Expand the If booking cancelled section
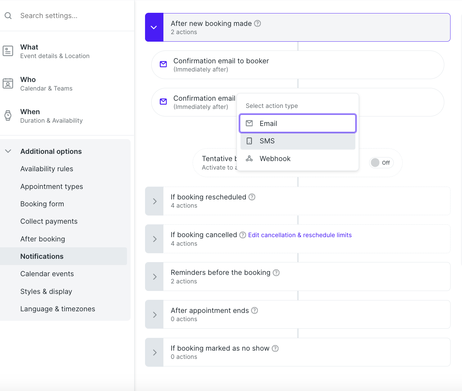This screenshot has width=462, height=391. coord(154,239)
